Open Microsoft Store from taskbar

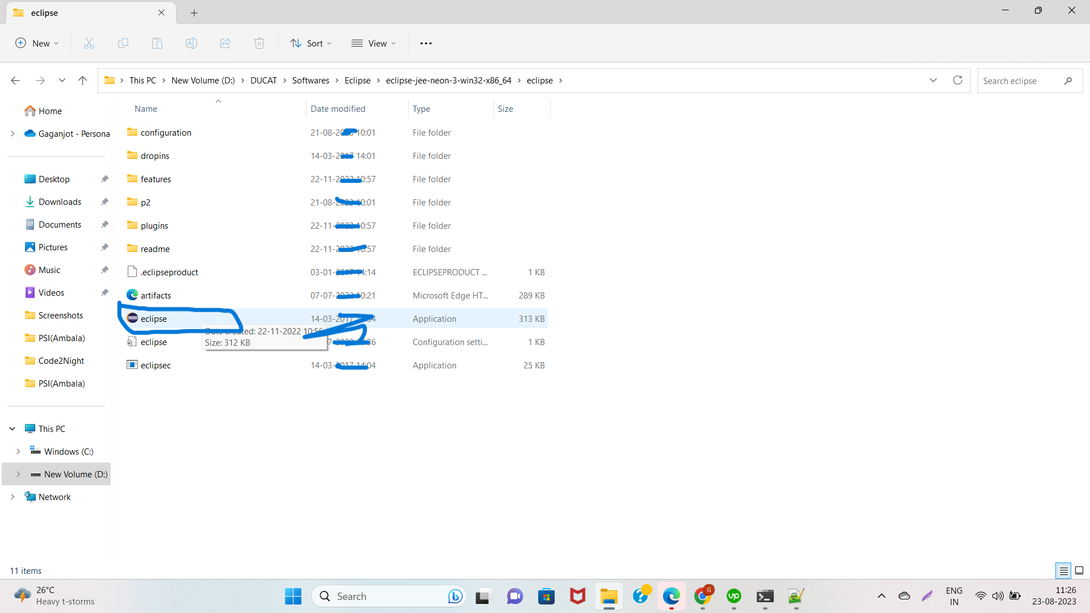click(x=546, y=596)
